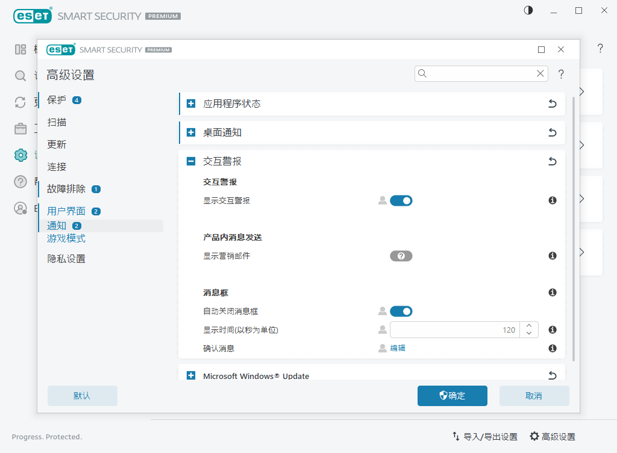Open the account profile icon in sidebar
The height and width of the screenshot is (453, 617).
coord(20,208)
